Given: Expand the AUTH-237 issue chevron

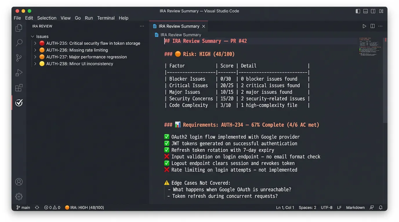Looking at the screenshot, I should 35,57.
